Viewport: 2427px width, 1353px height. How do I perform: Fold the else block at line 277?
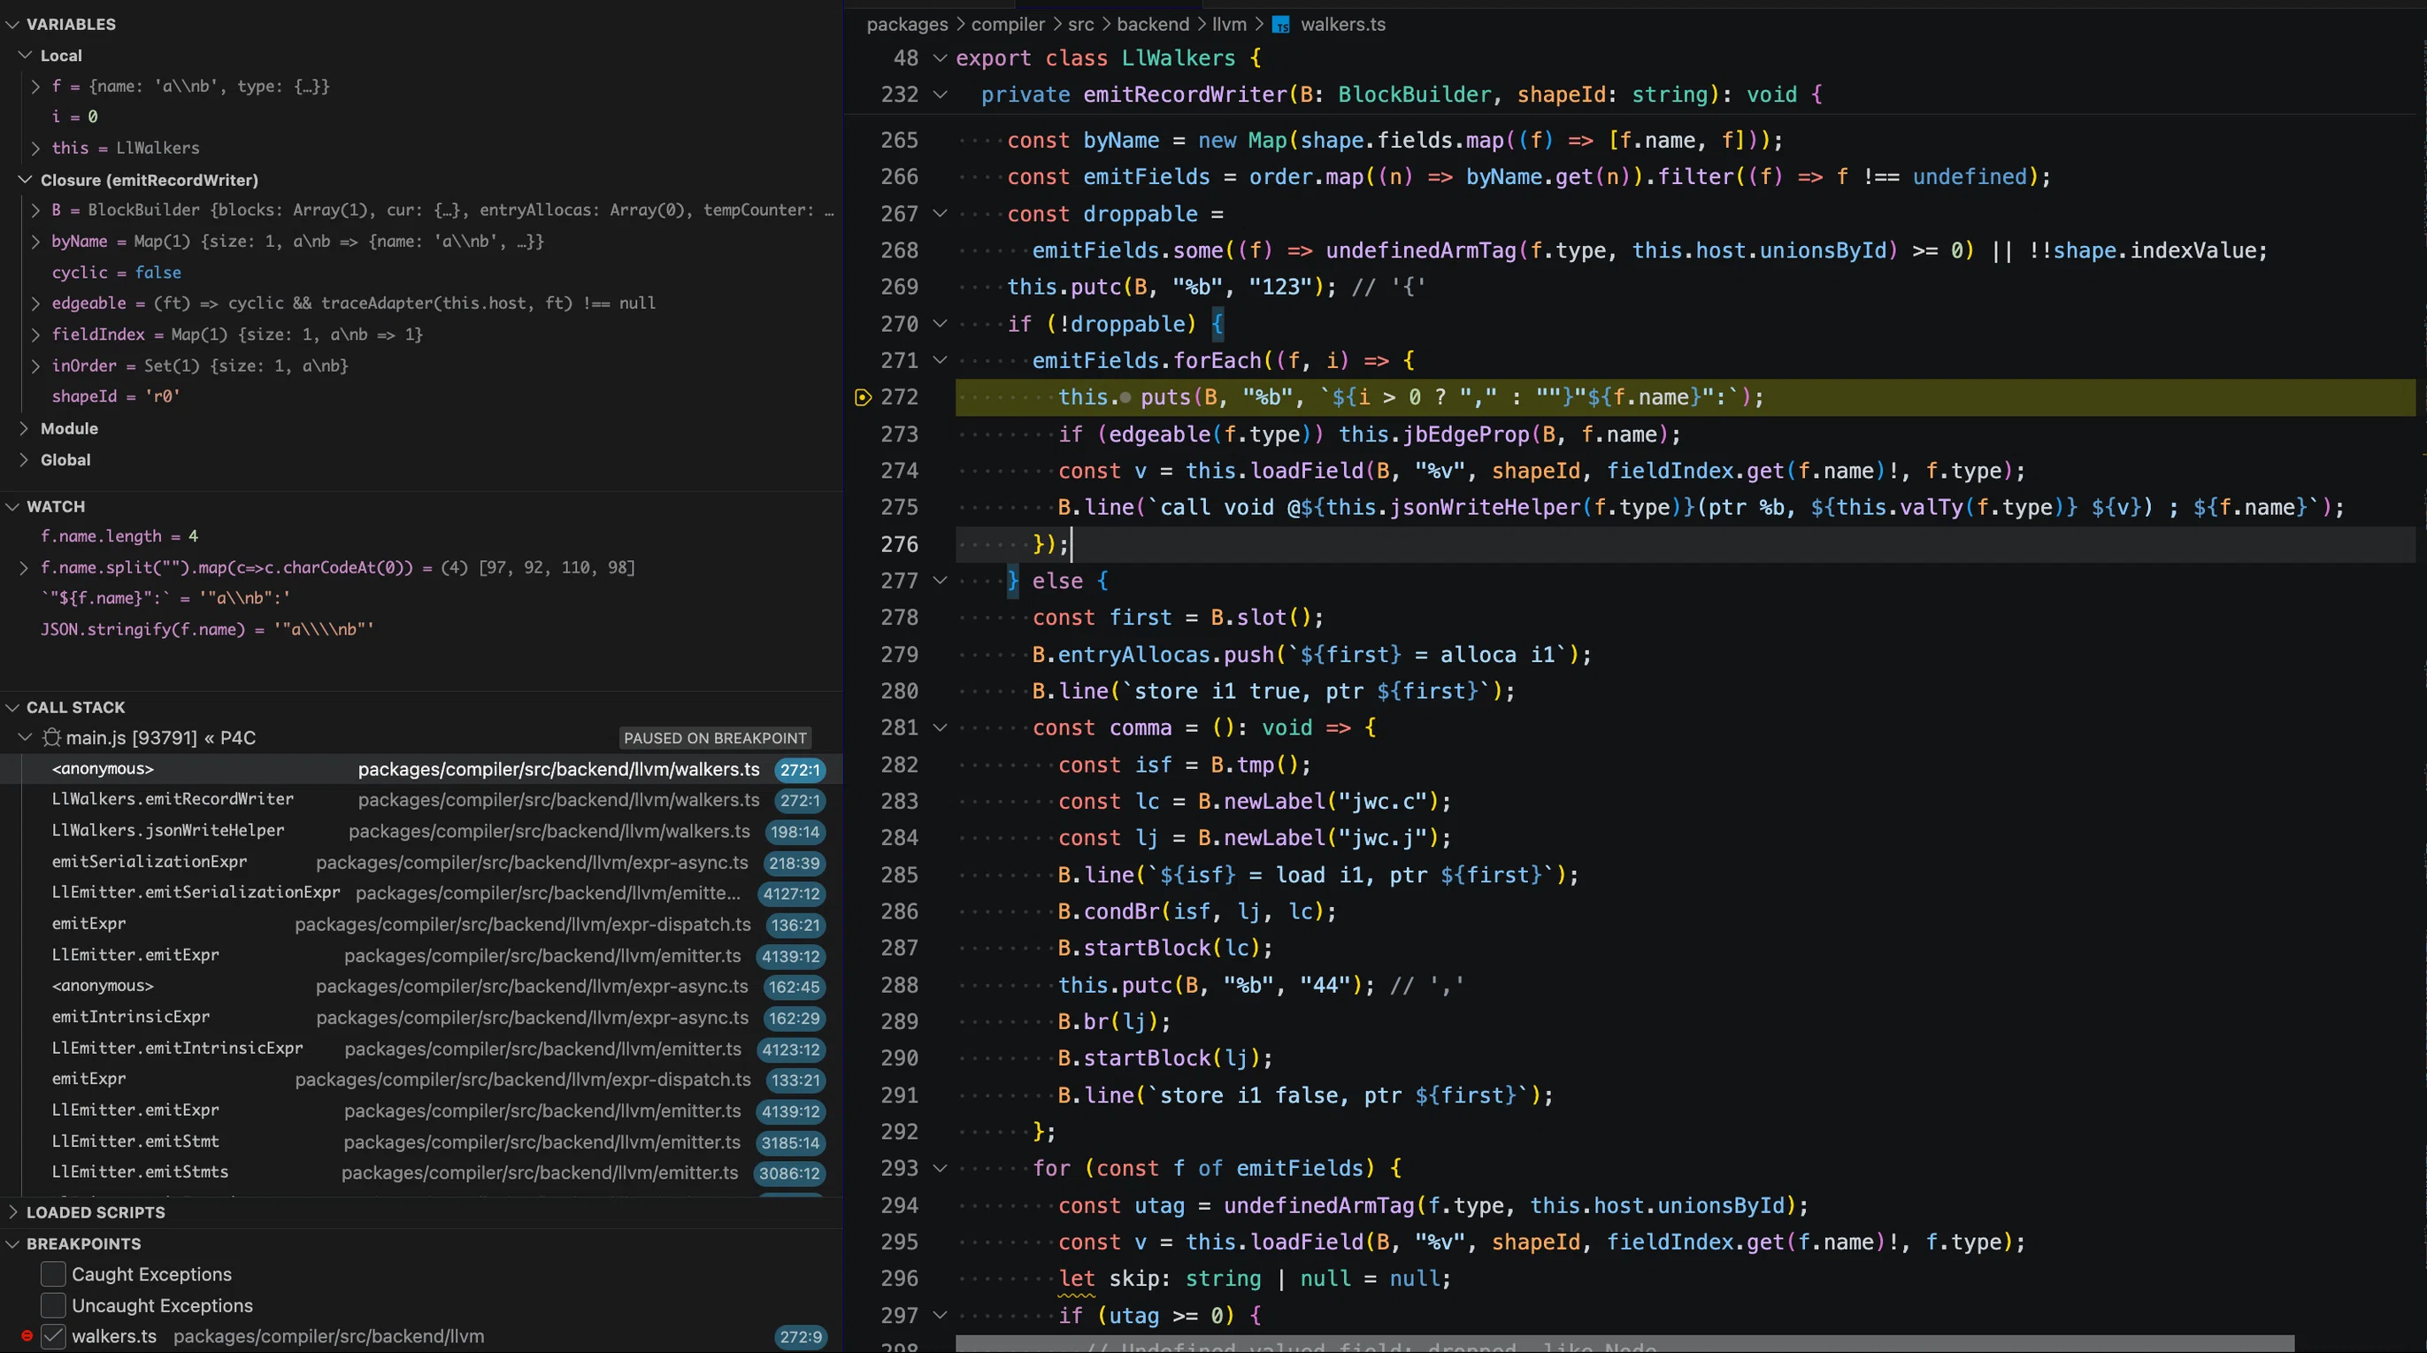point(940,580)
